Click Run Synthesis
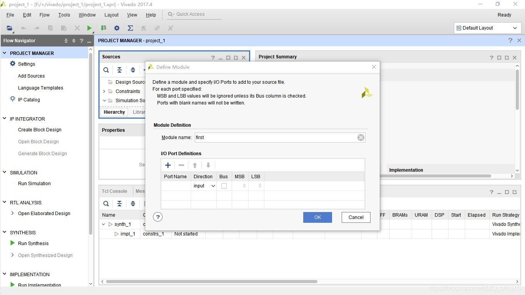The width and height of the screenshot is (525, 295). (33, 244)
